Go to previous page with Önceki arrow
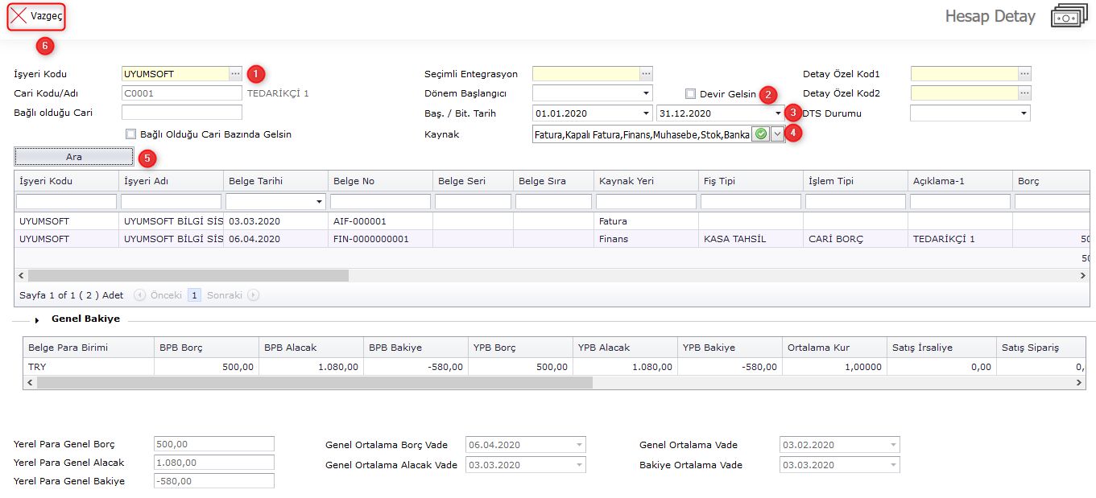The width and height of the screenshot is (1096, 498). [140, 295]
